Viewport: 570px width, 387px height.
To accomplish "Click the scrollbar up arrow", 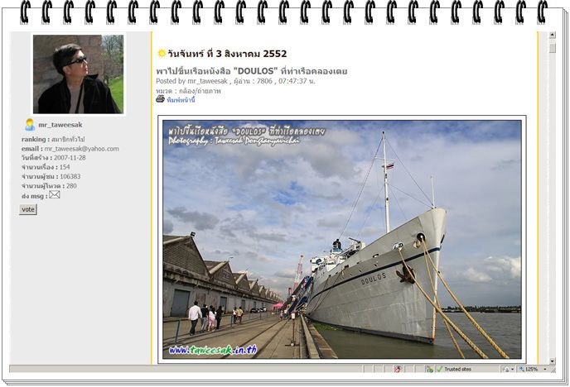I will pyautogui.click(x=553, y=36).
